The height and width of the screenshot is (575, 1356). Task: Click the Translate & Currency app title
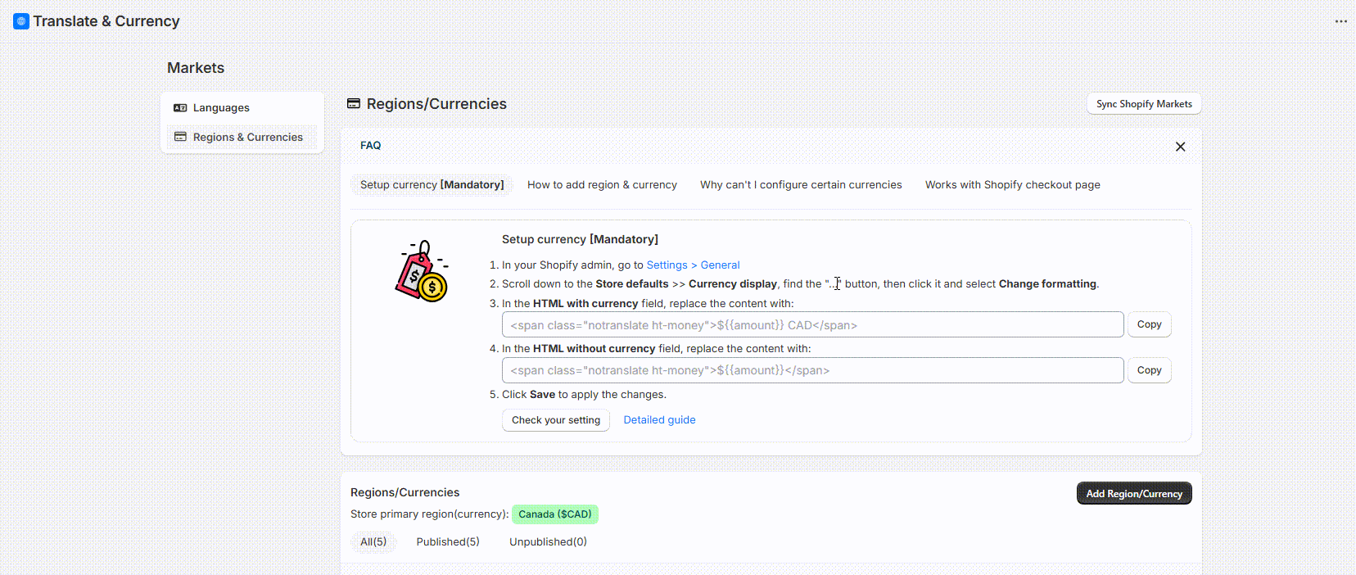pos(106,21)
